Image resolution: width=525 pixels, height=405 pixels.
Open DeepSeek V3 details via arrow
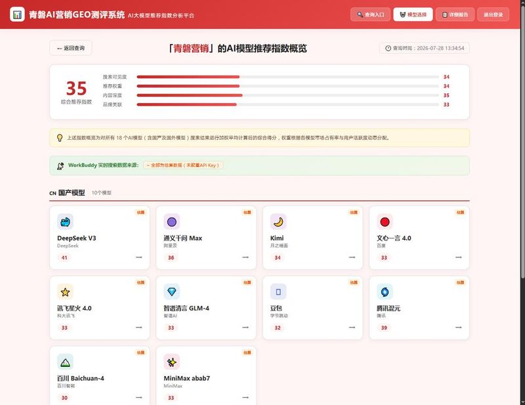[x=139, y=257]
